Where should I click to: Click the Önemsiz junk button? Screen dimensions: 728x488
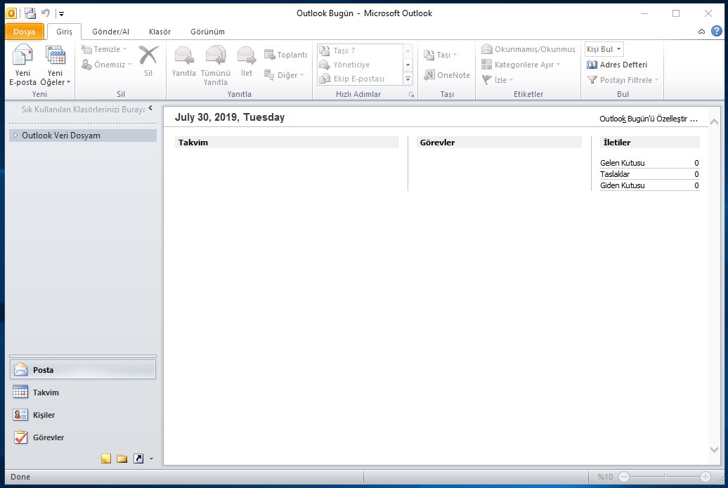[106, 65]
